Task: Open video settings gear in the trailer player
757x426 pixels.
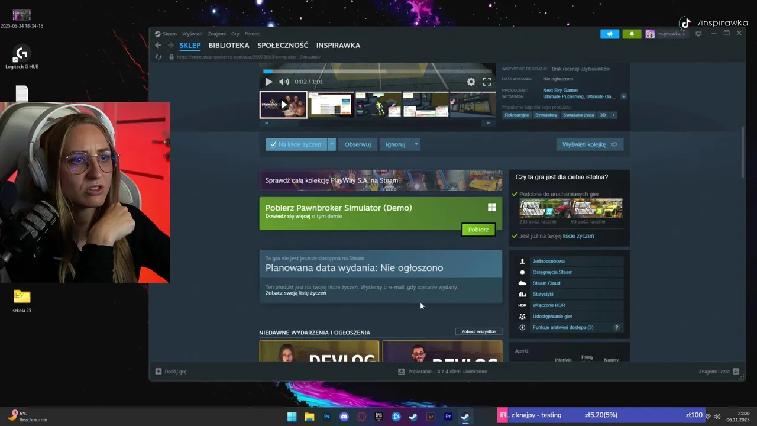Action: coord(471,82)
